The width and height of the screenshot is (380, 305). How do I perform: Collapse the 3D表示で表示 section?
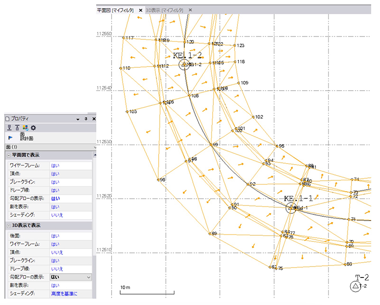click(9, 225)
